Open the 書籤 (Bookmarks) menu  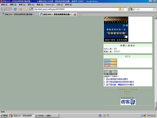[40, 5]
